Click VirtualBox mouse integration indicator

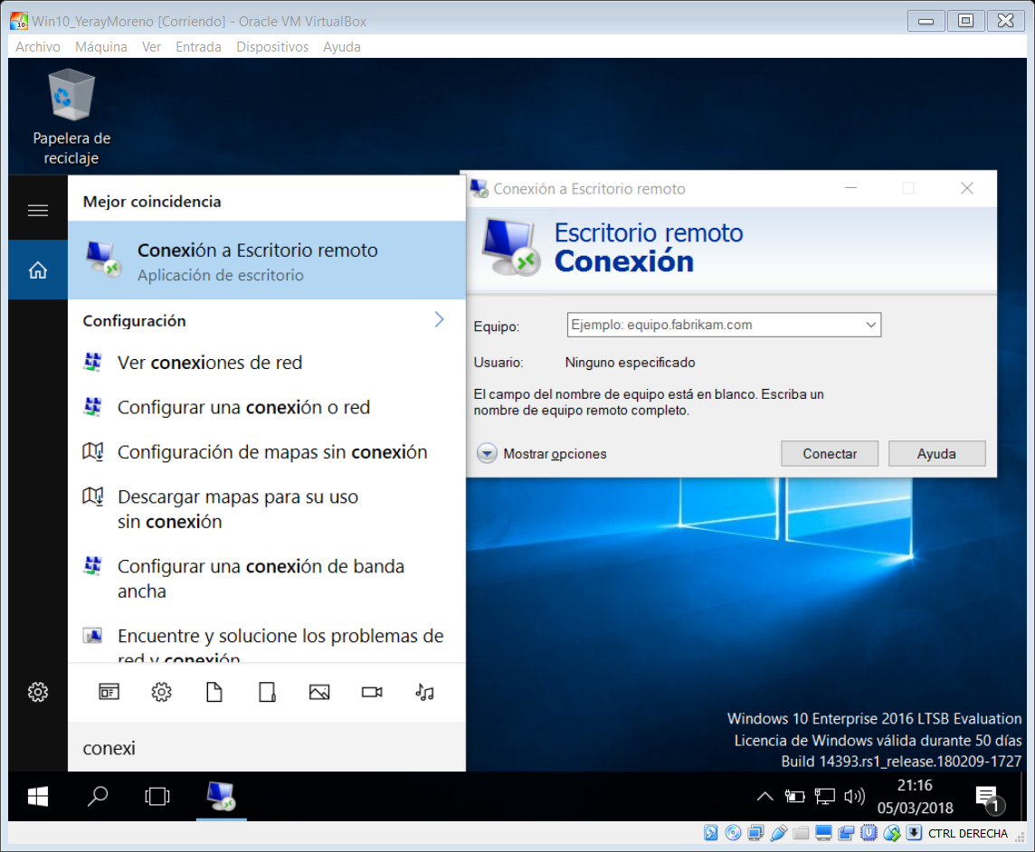click(x=892, y=833)
